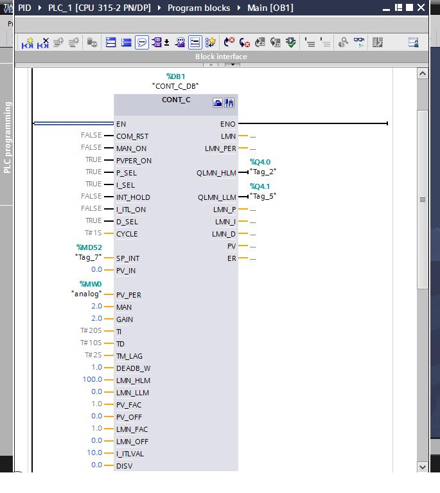
Task: Click the first update block calls icon
Action: coord(260,42)
